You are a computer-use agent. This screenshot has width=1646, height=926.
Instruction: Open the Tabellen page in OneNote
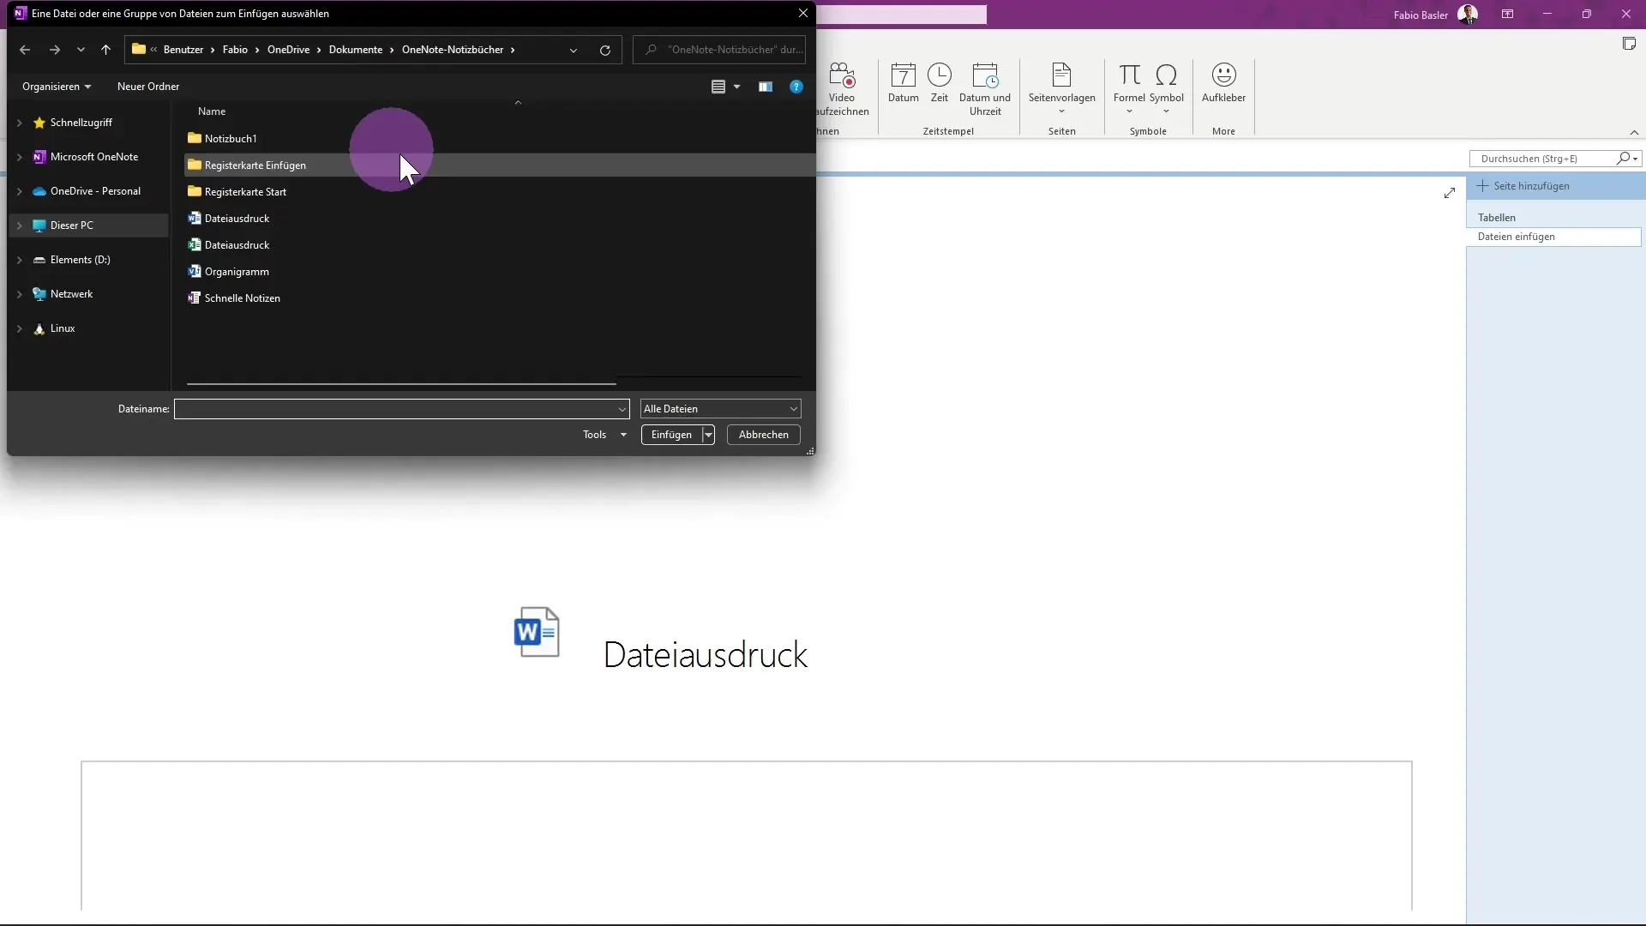pyautogui.click(x=1497, y=218)
